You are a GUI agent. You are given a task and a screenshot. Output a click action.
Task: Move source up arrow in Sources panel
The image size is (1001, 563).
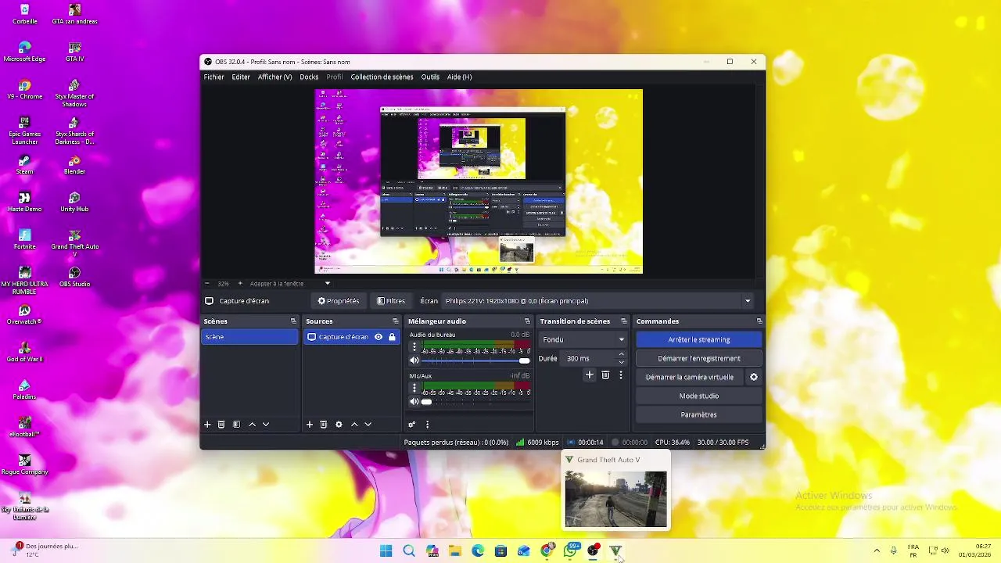354,425
